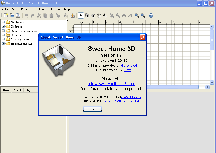Click the Sweet Home 3D room thumbnail image

click(59, 60)
